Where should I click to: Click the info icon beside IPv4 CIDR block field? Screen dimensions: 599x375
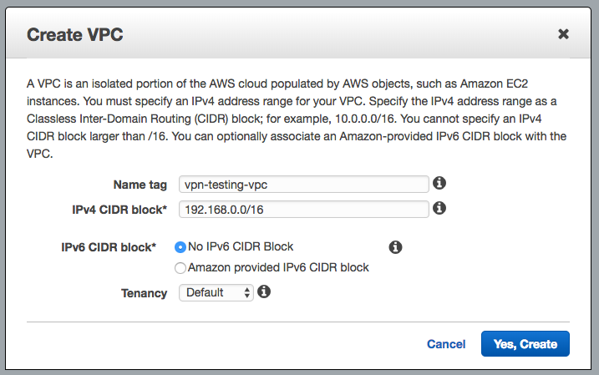pyautogui.click(x=439, y=208)
